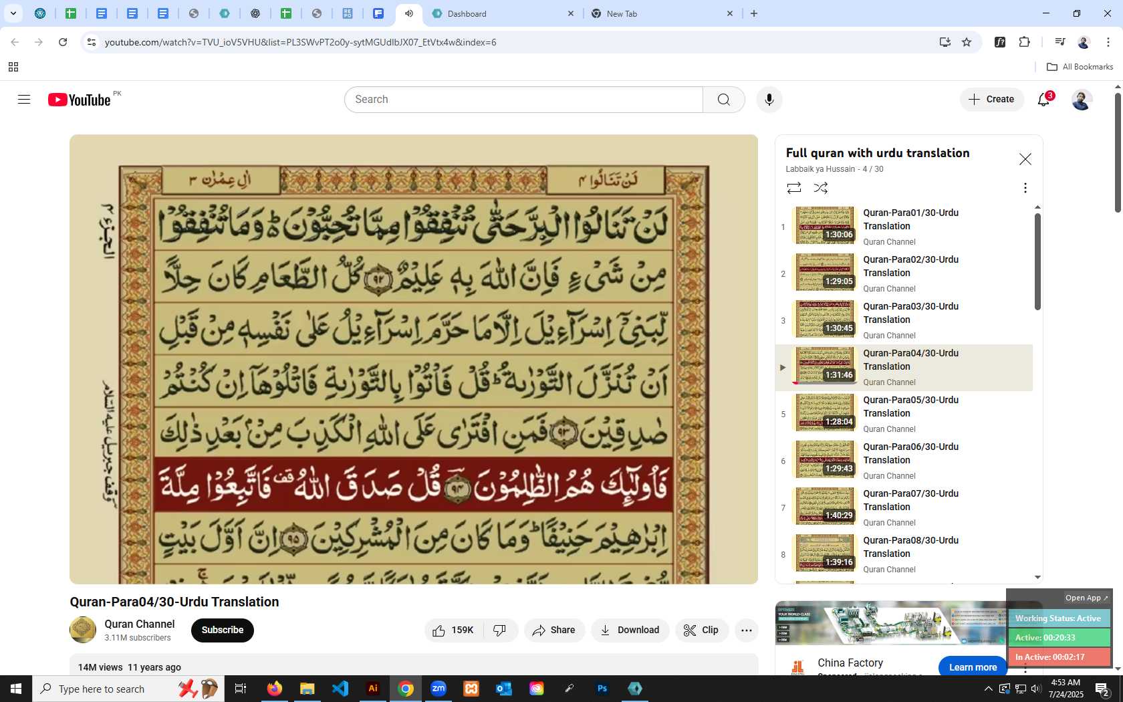Image resolution: width=1123 pixels, height=702 pixels.
Task: Install app icon in address bar
Action: coord(945,42)
